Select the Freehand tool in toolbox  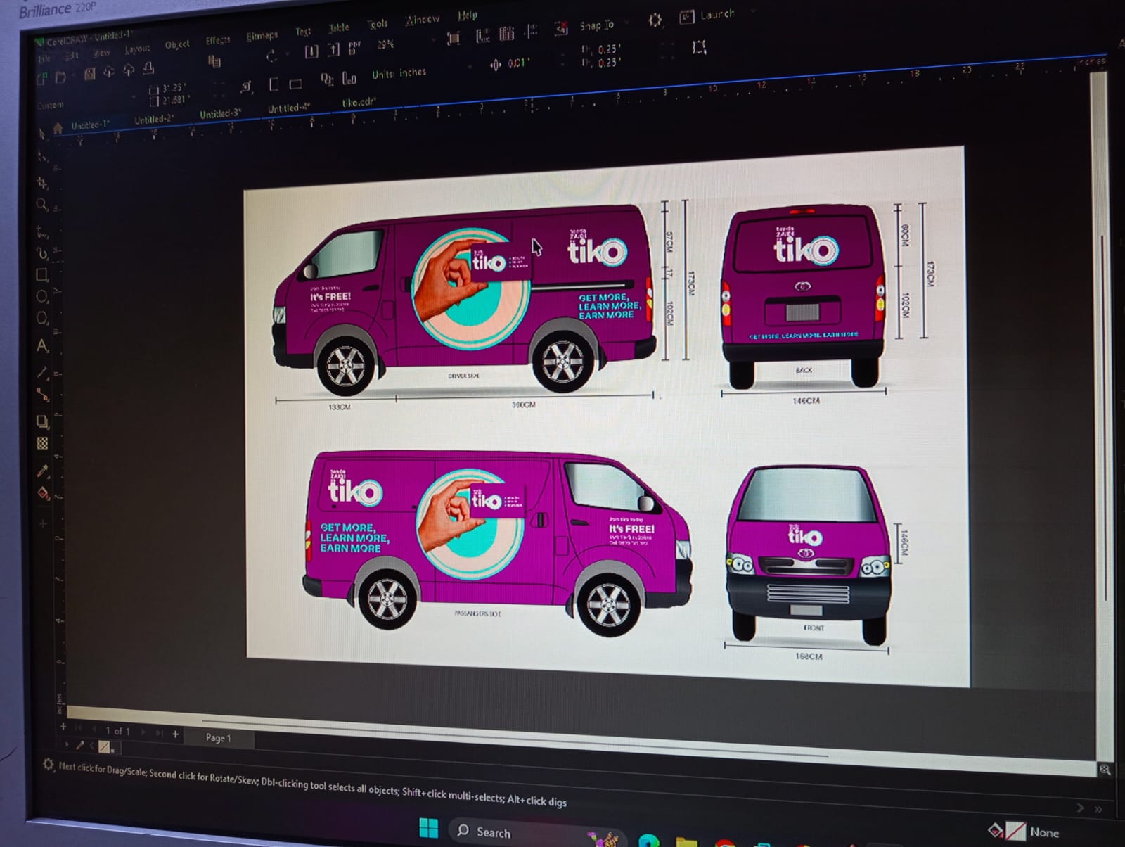[x=42, y=231]
